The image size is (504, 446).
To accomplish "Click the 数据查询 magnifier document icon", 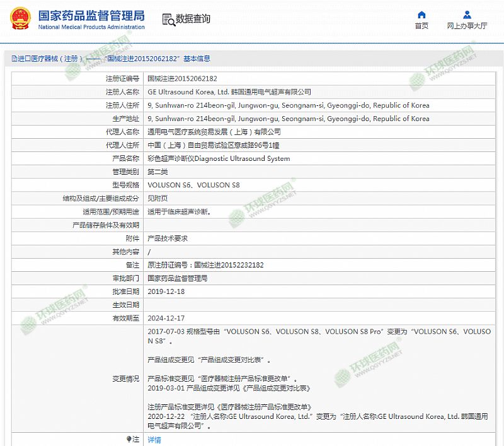I will point(168,20).
